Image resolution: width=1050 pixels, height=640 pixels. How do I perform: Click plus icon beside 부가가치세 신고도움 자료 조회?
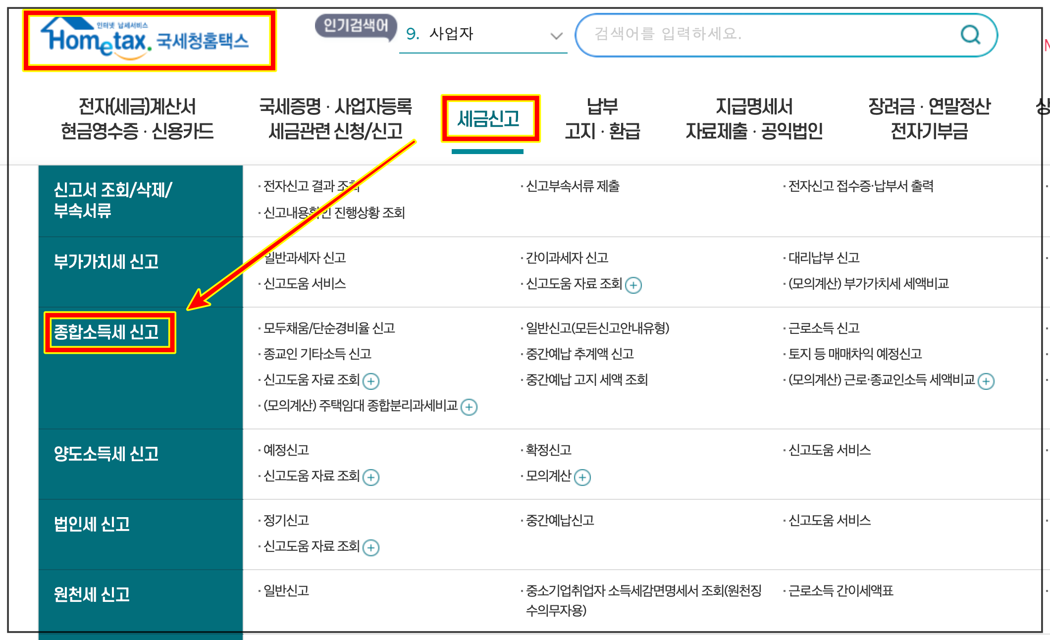[633, 285]
